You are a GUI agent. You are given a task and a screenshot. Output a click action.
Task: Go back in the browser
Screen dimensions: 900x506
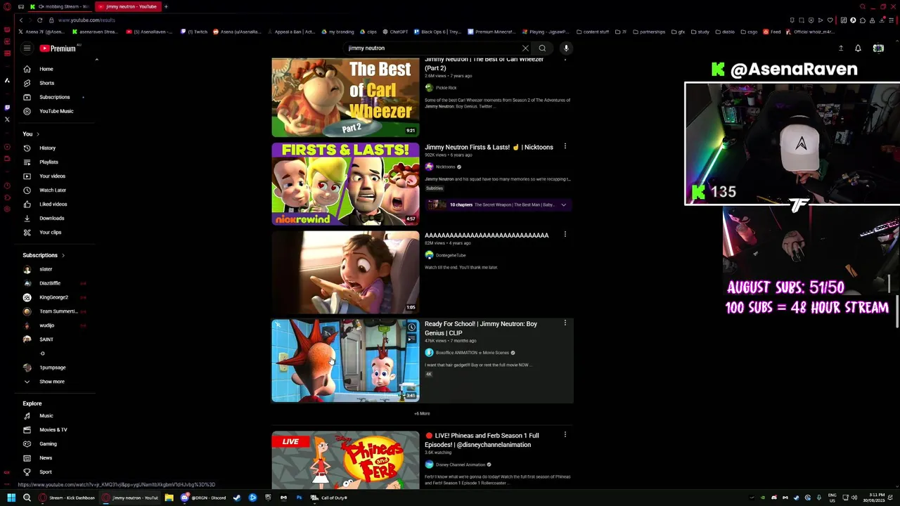(21, 20)
